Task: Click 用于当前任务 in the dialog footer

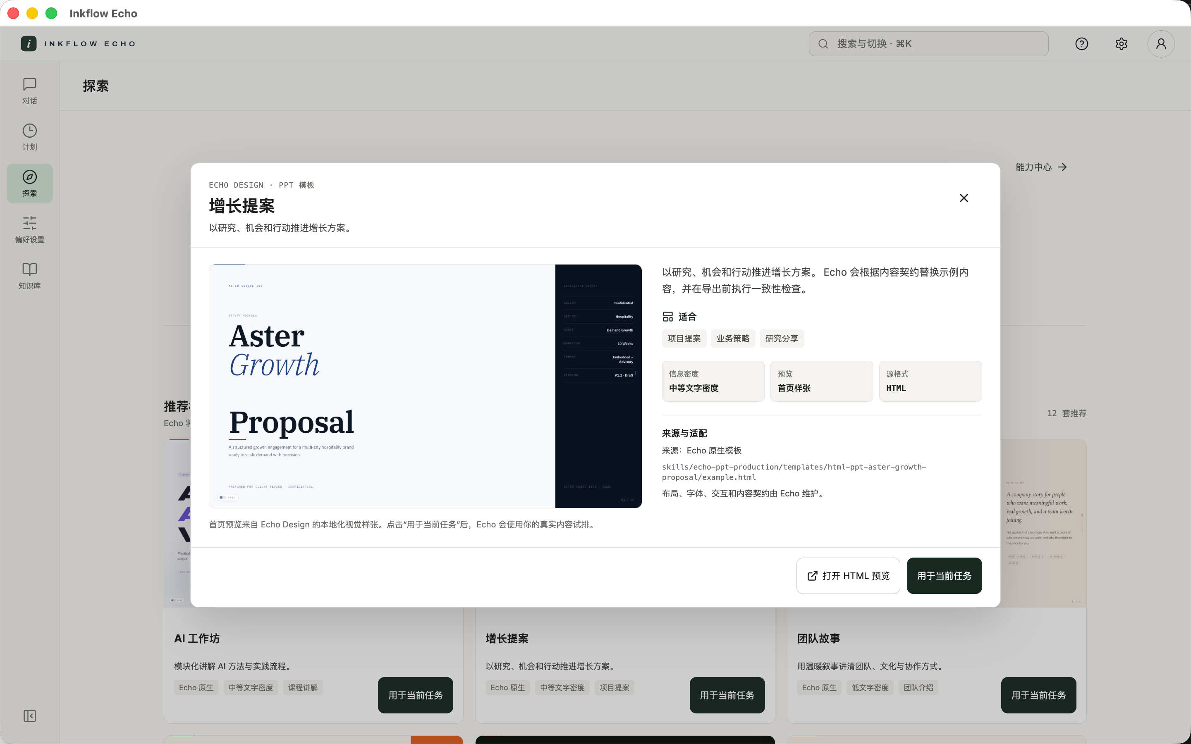Action: (944, 576)
